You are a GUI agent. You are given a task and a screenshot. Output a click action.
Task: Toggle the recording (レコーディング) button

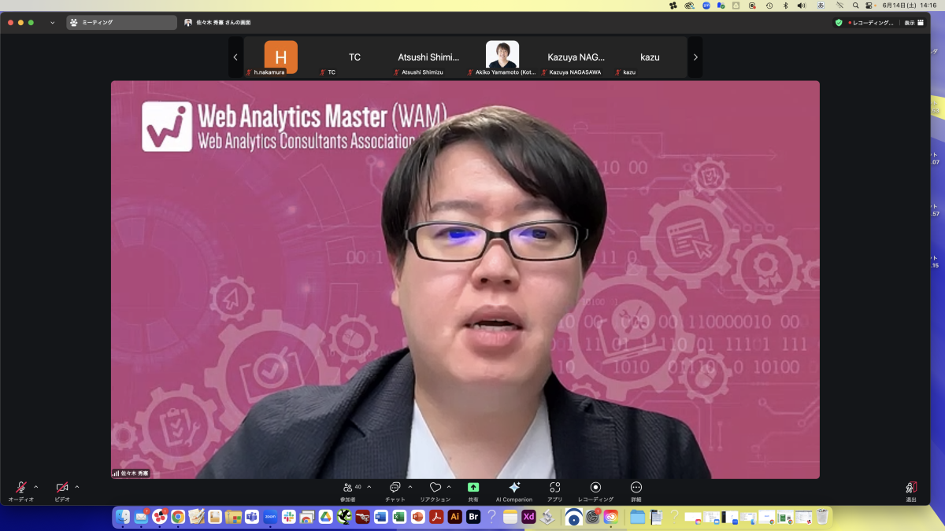tap(595, 488)
